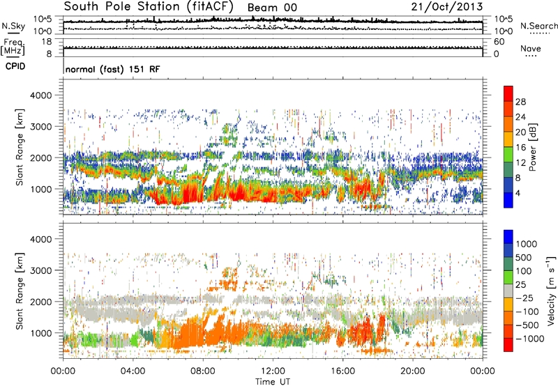Click the '04:00' time axis tick
Screen dimensions: 558x386
click(133, 371)
